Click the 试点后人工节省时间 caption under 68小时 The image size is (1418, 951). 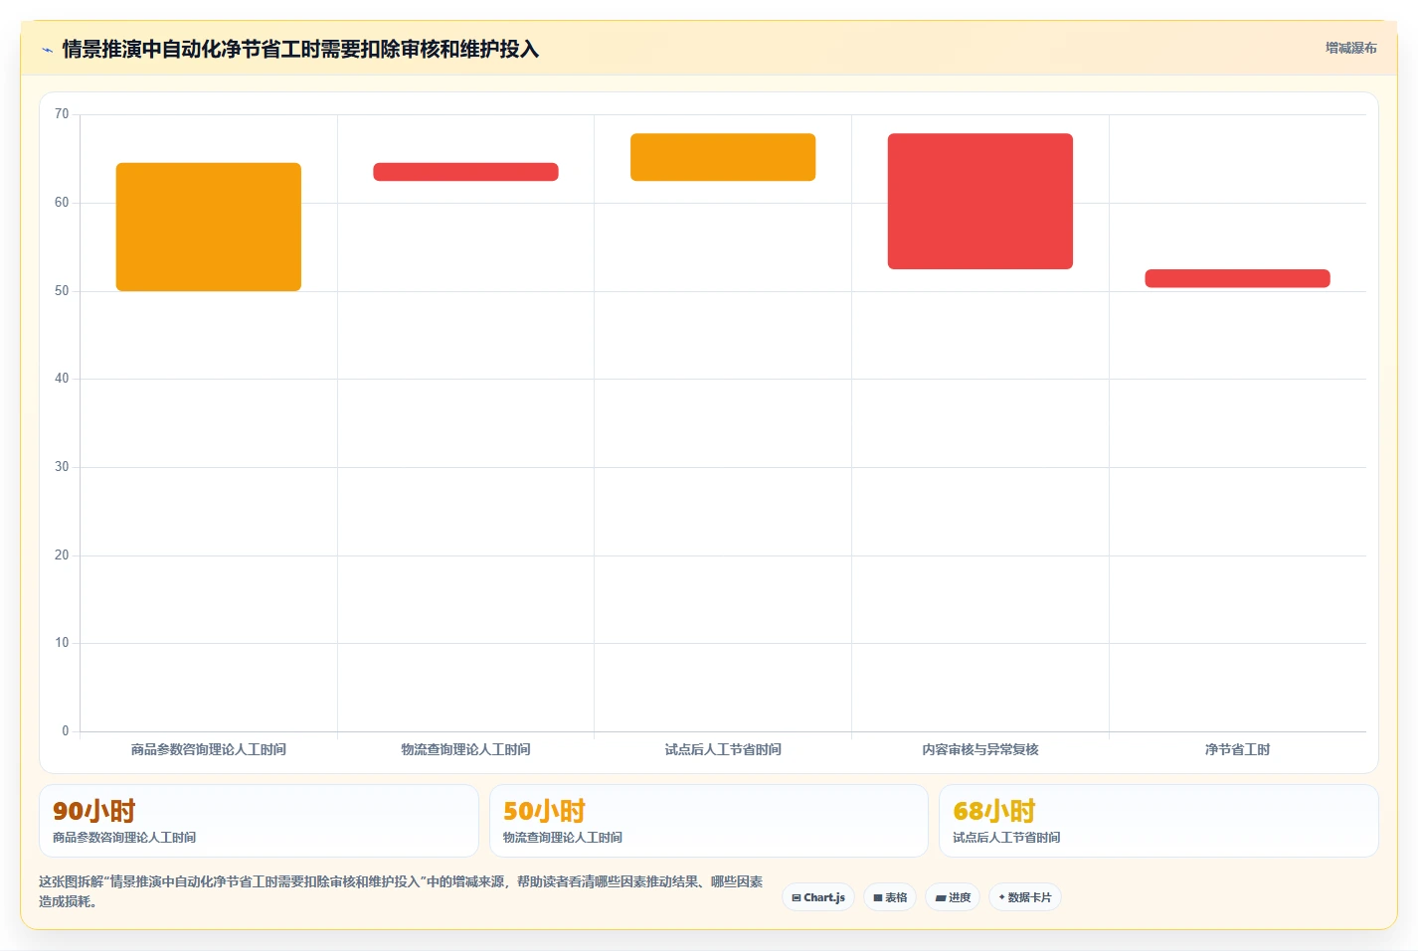coord(1006,838)
